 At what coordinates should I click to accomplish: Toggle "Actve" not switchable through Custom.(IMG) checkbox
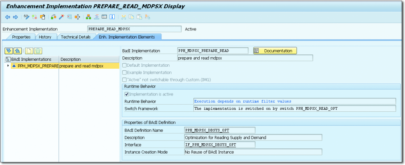pos(125,80)
